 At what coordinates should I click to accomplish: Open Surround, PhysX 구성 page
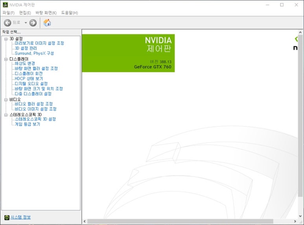(34, 53)
